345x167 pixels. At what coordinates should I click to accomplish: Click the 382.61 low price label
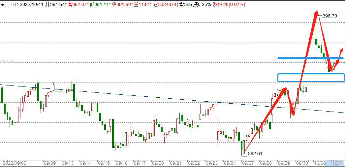click(255, 153)
